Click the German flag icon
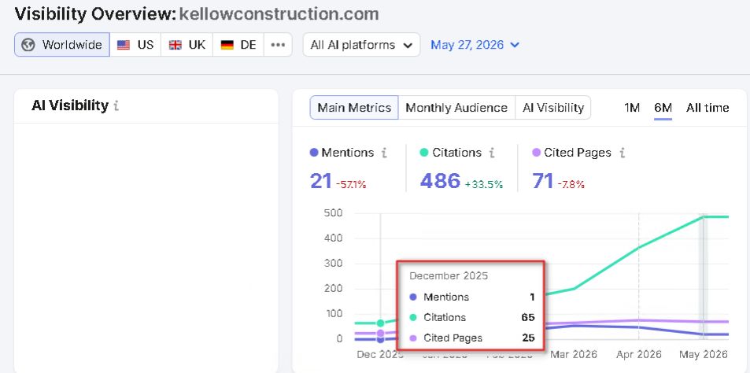Image resolution: width=750 pixels, height=373 pixels. tap(227, 45)
